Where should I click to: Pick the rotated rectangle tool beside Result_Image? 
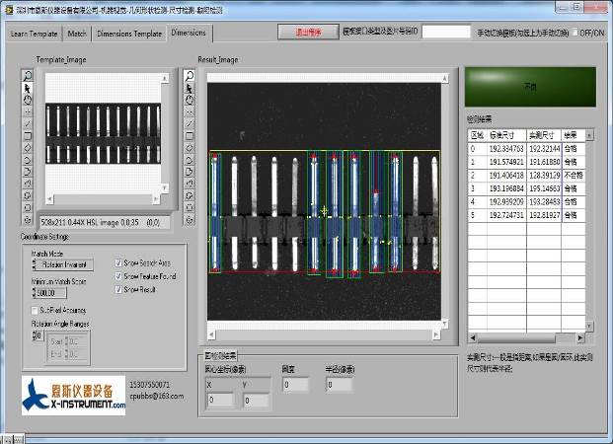pos(190,148)
